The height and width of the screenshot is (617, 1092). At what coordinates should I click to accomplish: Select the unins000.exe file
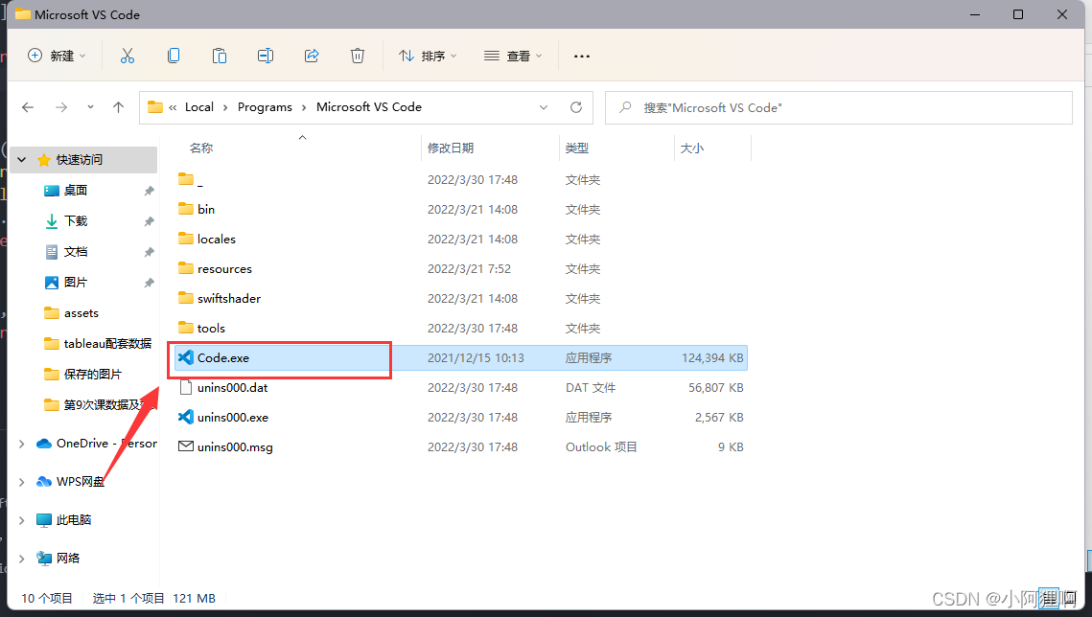click(x=460, y=418)
